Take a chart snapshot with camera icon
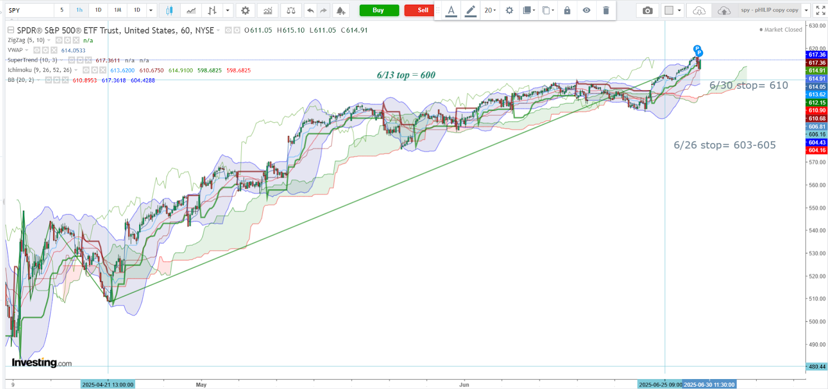Screen dimensions: 828x389 tap(647, 10)
